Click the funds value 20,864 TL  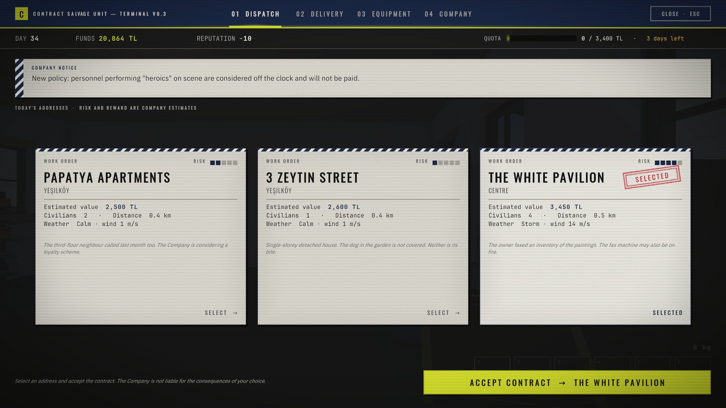coord(118,39)
